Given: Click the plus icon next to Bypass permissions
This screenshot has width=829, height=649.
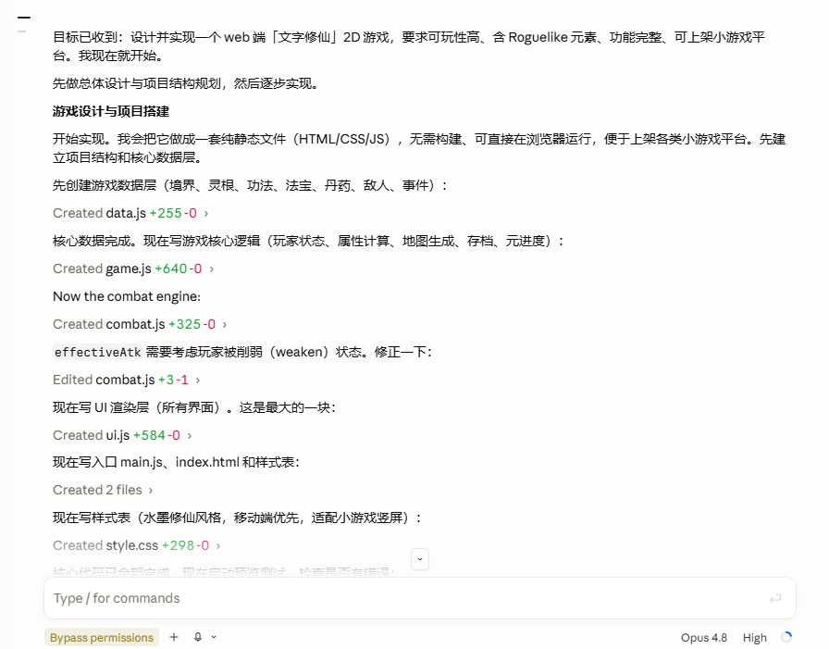Looking at the screenshot, I should click(173, 637).
